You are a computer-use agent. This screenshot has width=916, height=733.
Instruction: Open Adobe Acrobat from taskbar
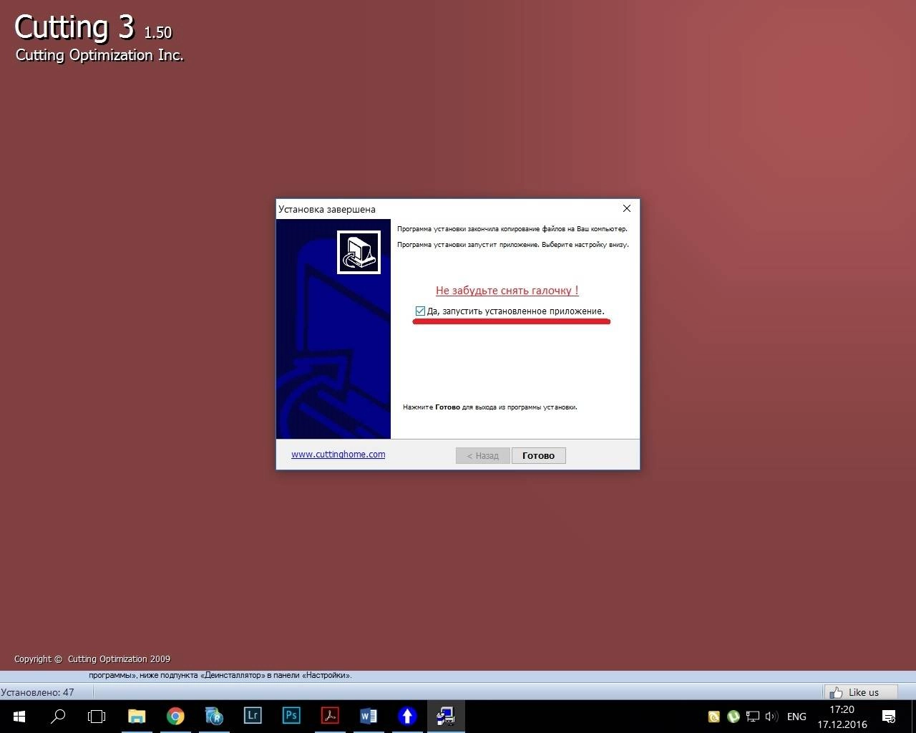click(x=330, y=716)
